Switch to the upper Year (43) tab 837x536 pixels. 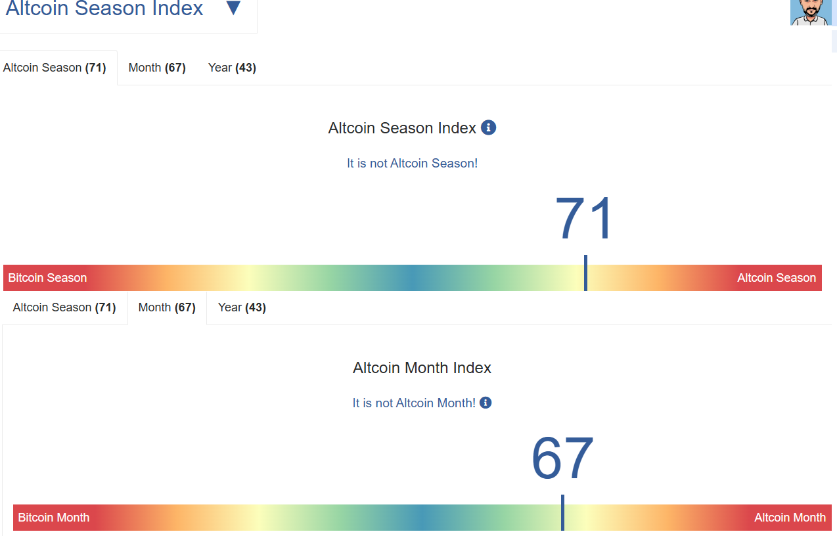pyautogui.click(x=232, y=68)
